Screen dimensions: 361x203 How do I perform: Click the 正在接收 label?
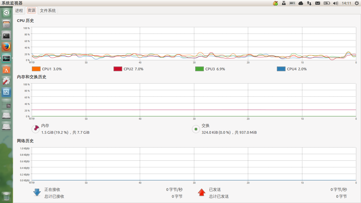click(x=52, y=190)
